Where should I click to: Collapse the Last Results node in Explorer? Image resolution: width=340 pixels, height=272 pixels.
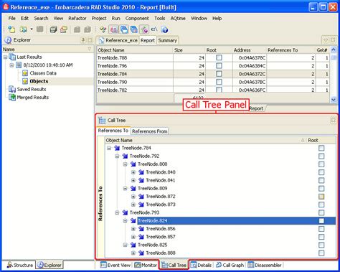coord(5,57)
